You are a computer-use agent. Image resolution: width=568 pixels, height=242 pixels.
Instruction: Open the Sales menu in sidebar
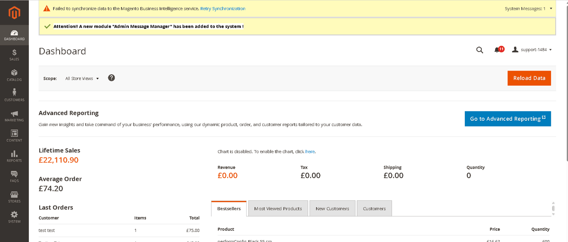click(x=14, y=55)
